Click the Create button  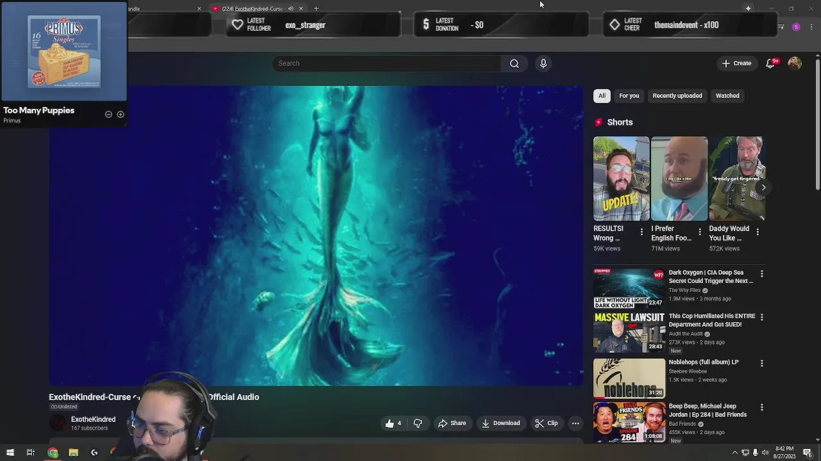pos(736,63)
